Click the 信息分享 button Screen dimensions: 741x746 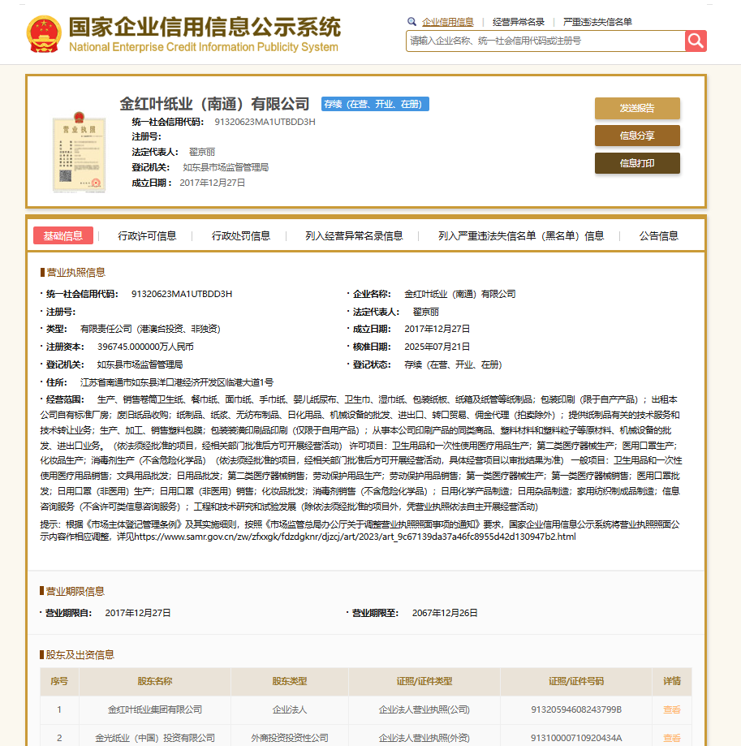pos(637,136)
